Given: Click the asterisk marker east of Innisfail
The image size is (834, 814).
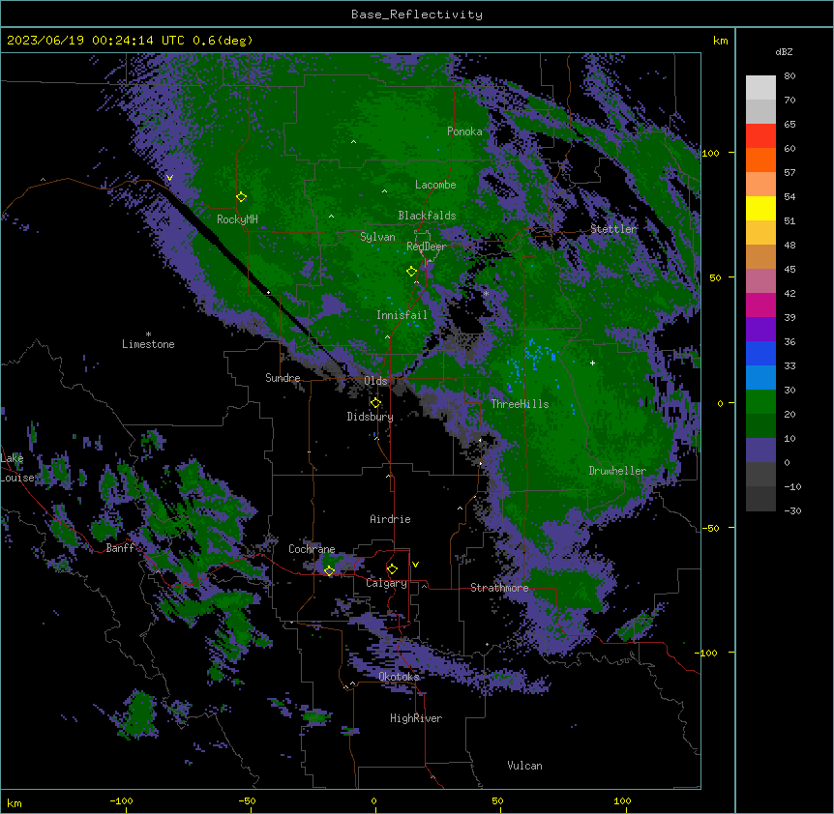Looking at the screenshot, I should point(486,293).
